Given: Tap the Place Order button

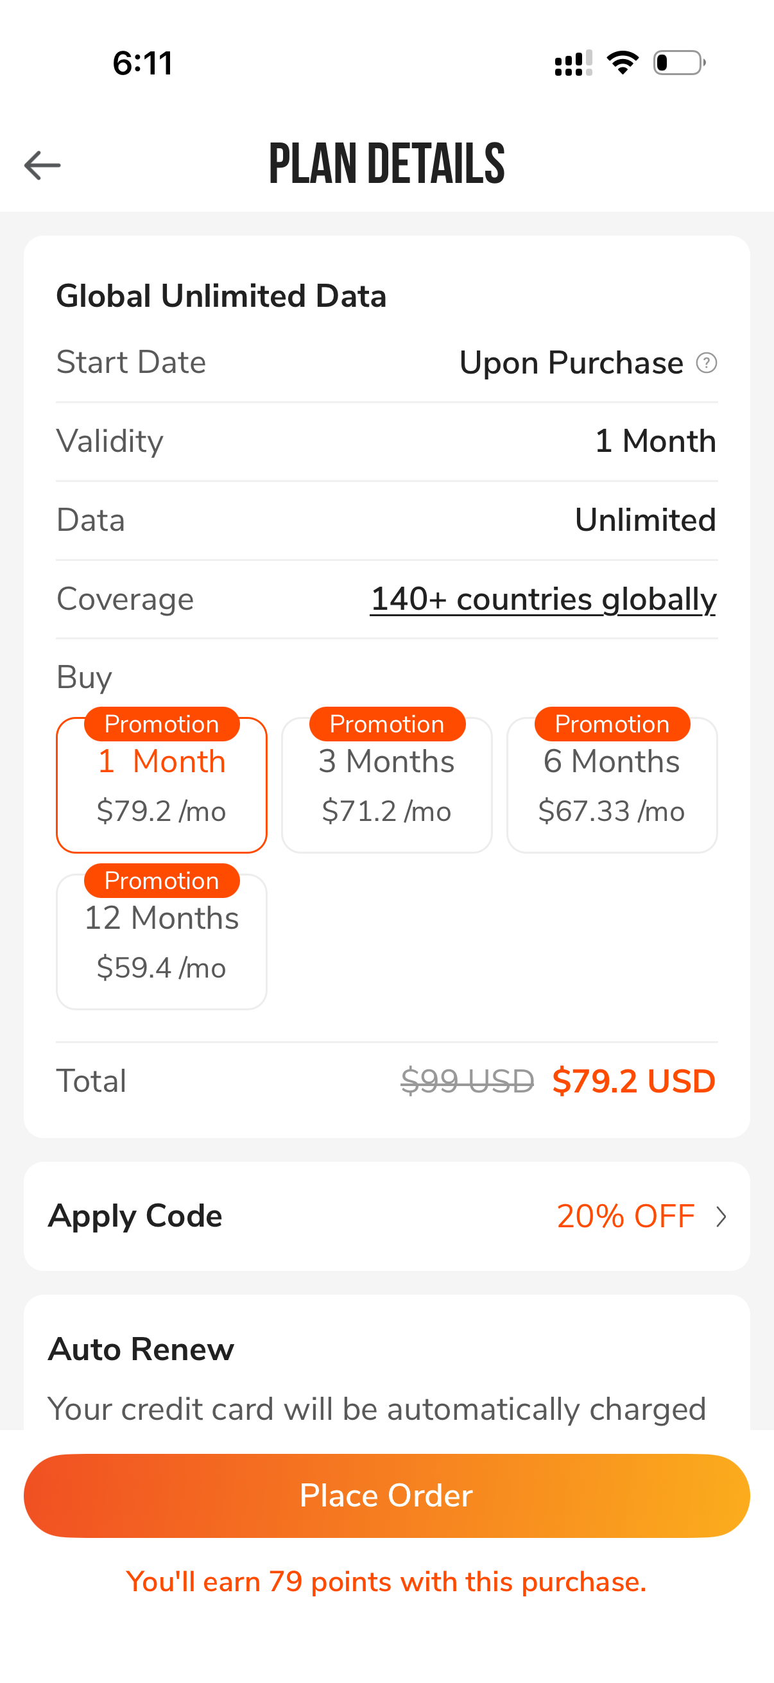Looking at the screenshot, I should click(x=386, y=1496).
